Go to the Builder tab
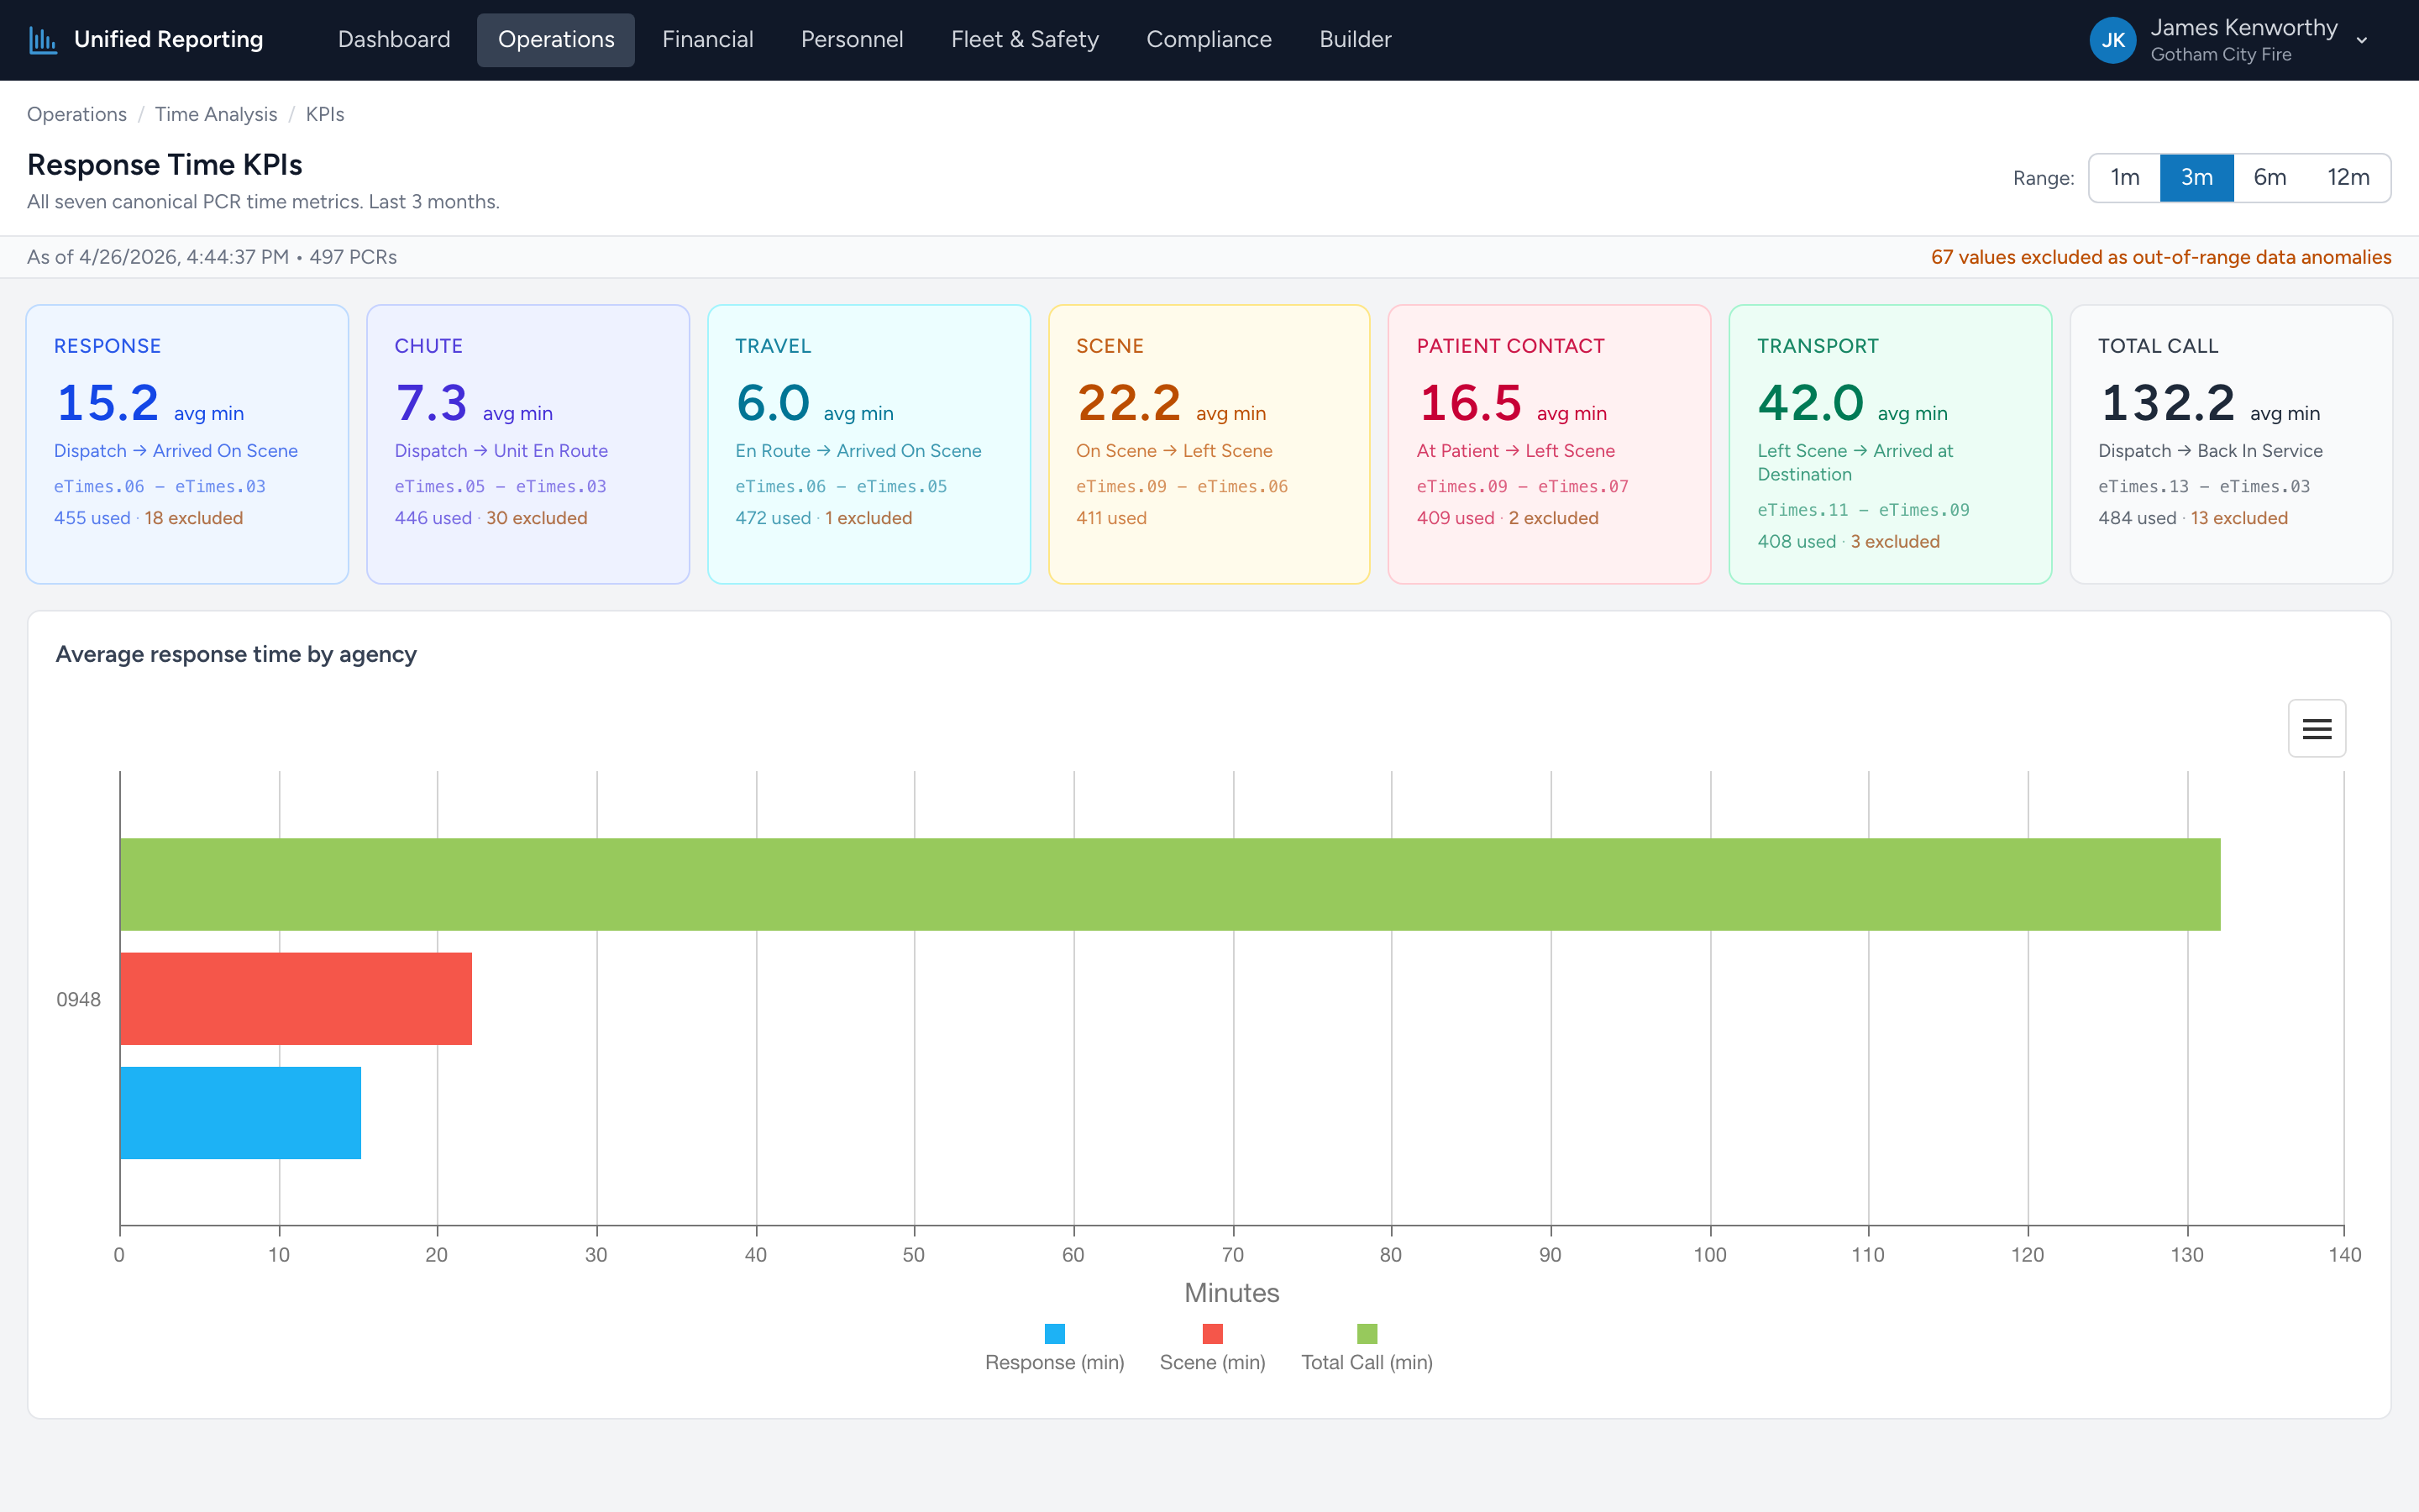The width and height of the screenshot is (2419, 1512). pyautogui.click(x=1355, y=40)
